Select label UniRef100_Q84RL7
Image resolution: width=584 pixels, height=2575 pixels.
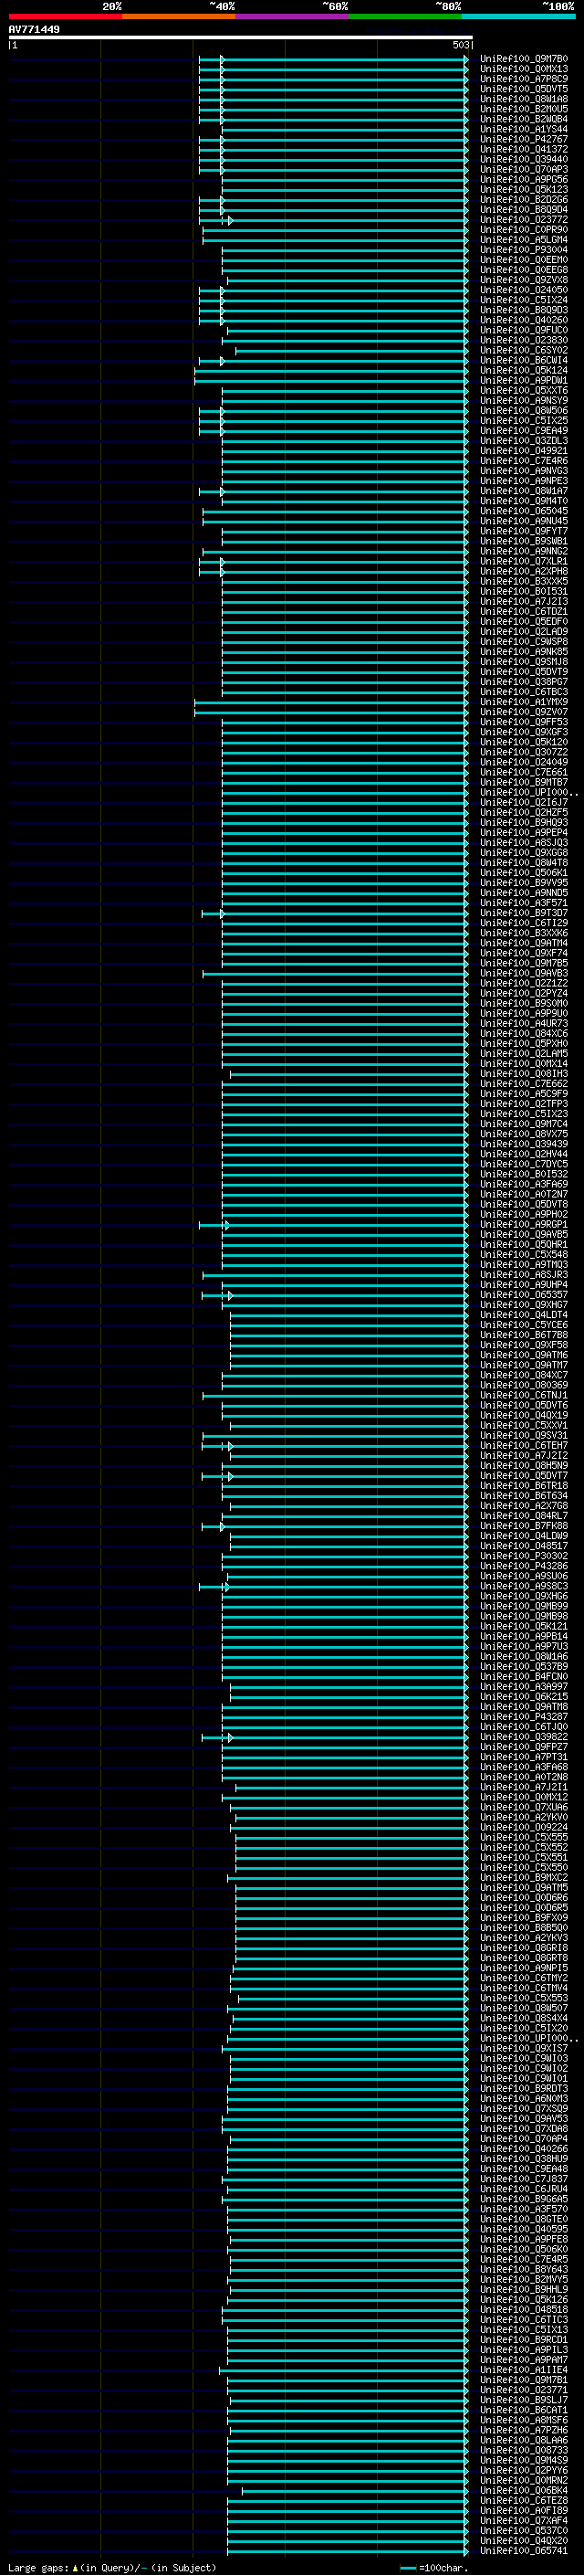point(523,1516)
